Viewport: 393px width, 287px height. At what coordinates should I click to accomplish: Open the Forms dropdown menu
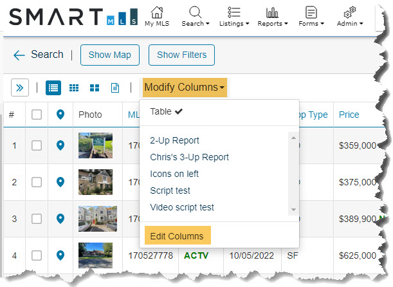pos(311,16)
